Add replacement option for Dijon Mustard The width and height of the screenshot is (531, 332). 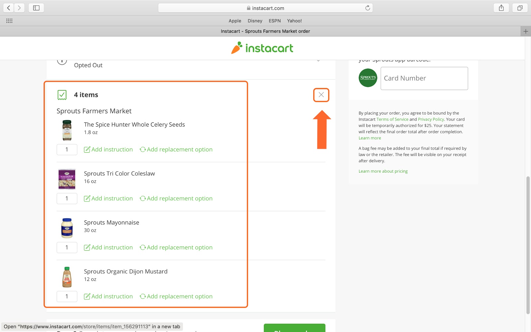click(176, 296)
